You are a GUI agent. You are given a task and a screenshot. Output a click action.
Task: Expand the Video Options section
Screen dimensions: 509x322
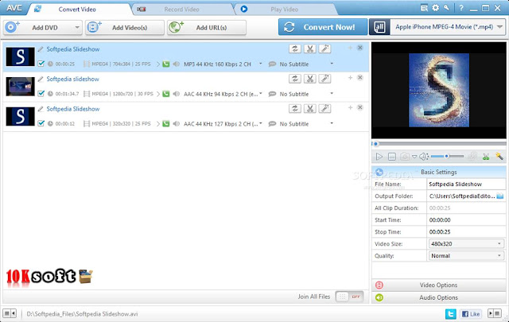[x=438, y=285]
